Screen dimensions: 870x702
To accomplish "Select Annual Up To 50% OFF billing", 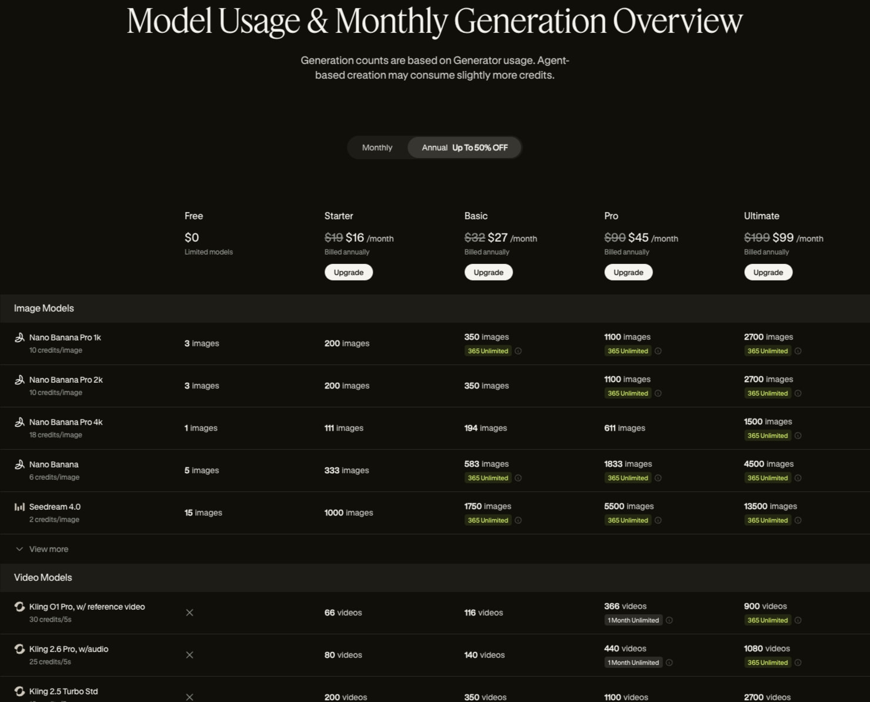I will 464,148.
